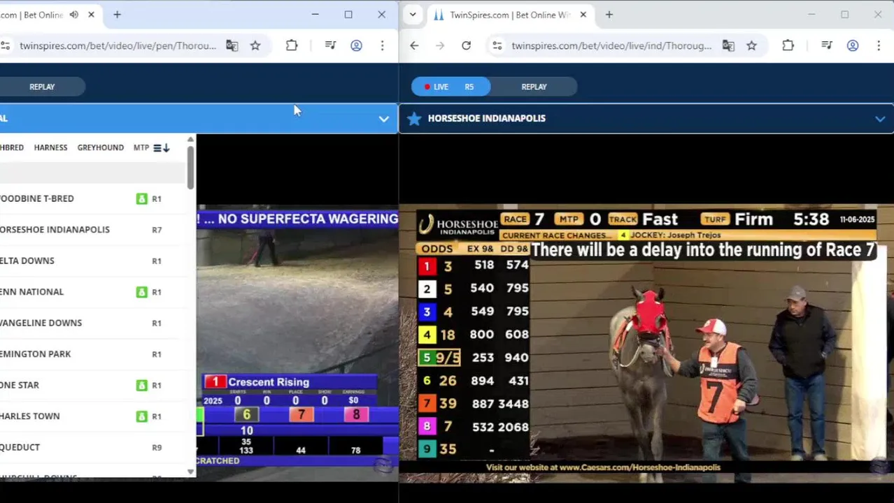Click the scroll-down arrow of the track list
894x503 pixels.
[x=190, y=472]
